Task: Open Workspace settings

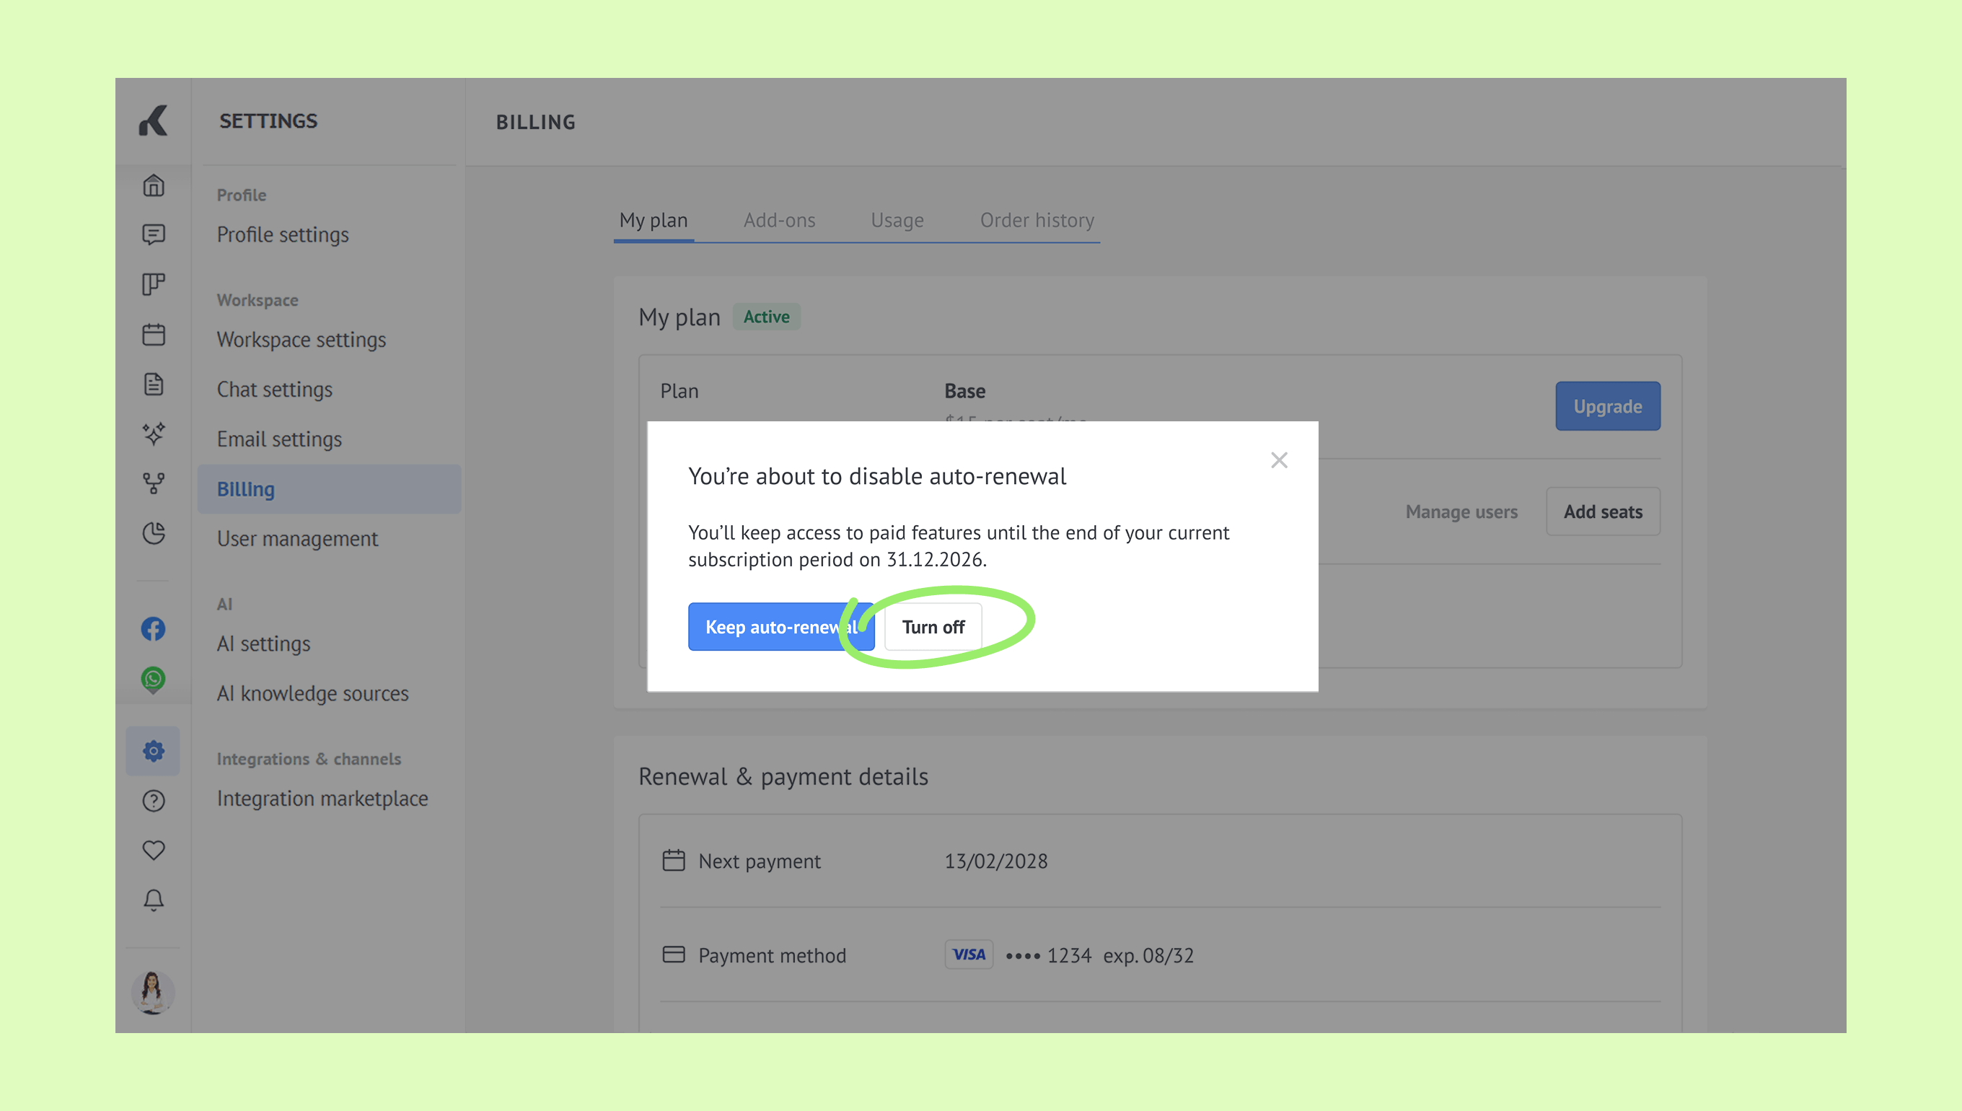Action: [302, 340]
